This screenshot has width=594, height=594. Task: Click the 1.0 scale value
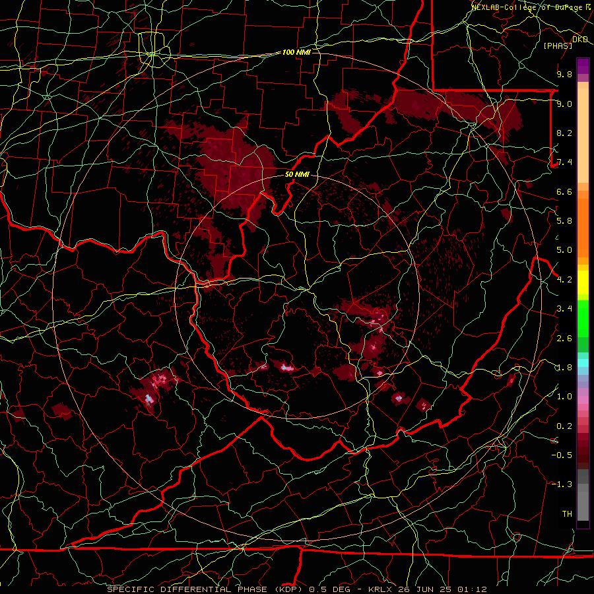point(564,397)
